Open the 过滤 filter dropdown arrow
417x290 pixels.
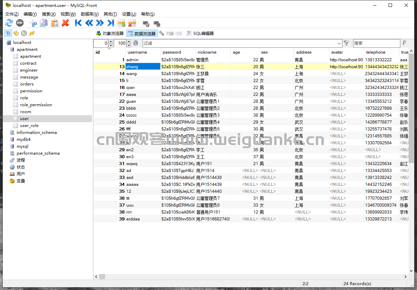click(x=339, y=43)
